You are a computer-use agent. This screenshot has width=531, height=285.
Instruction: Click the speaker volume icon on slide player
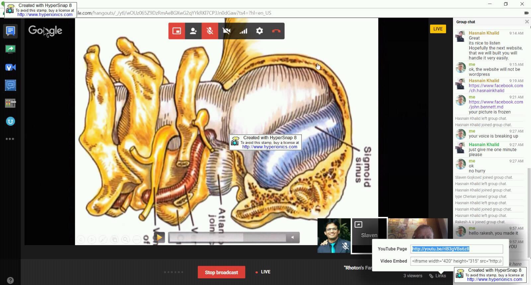(x=292, y=238)
